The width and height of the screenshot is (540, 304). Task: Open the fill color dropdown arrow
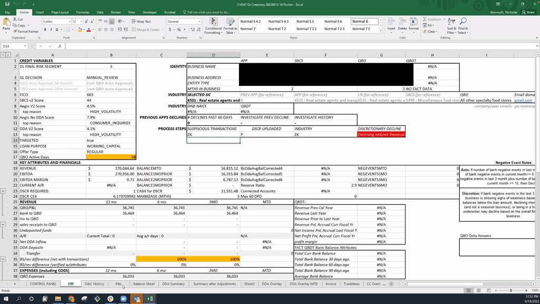pyautogui.click(x=84, y=30)
